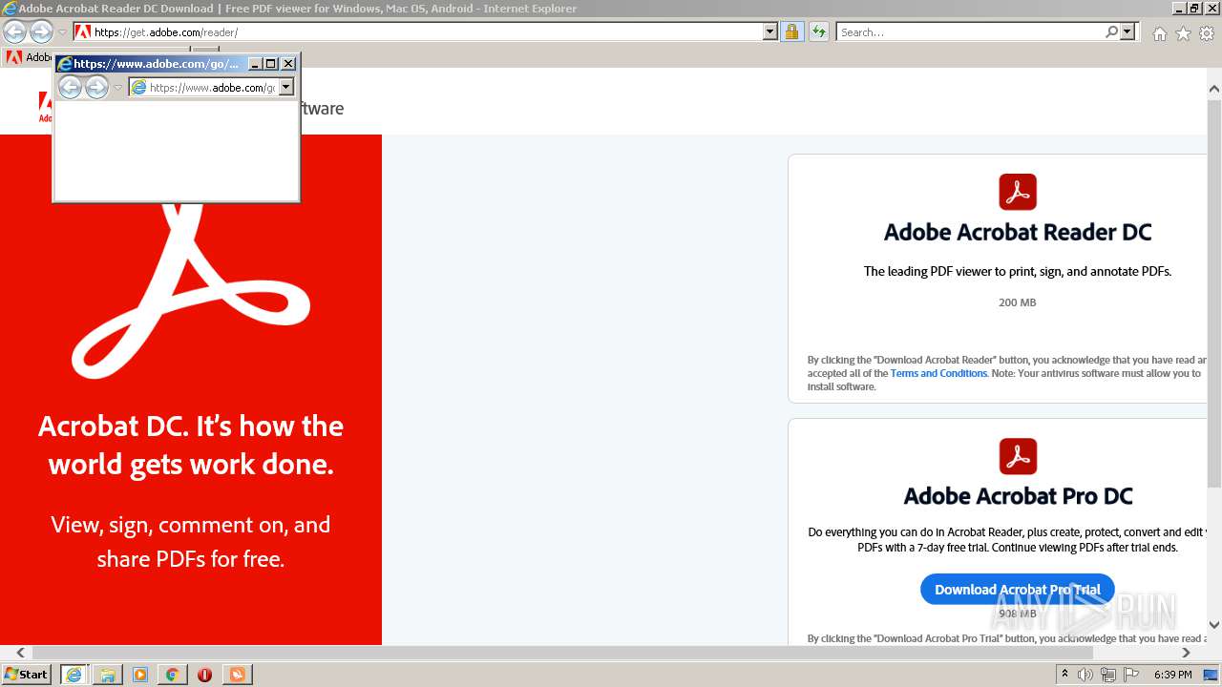Viewport: 1222px width, 687px height.
Task: Go back in the small popup window
Action: tap(70, 88)
